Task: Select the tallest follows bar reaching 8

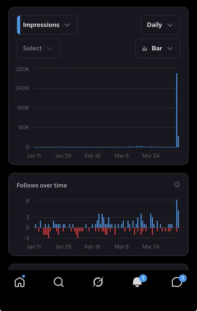Action: [x=177, y=214]
